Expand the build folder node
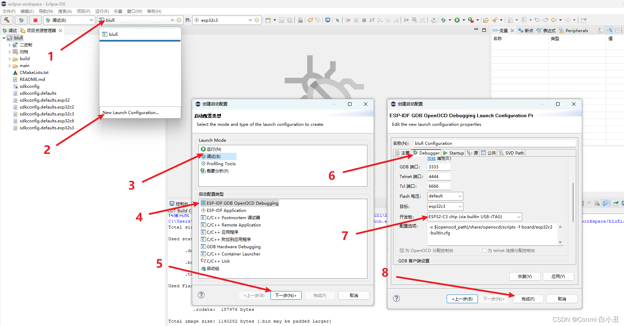The image size is (624, 326). coord(9,59)
